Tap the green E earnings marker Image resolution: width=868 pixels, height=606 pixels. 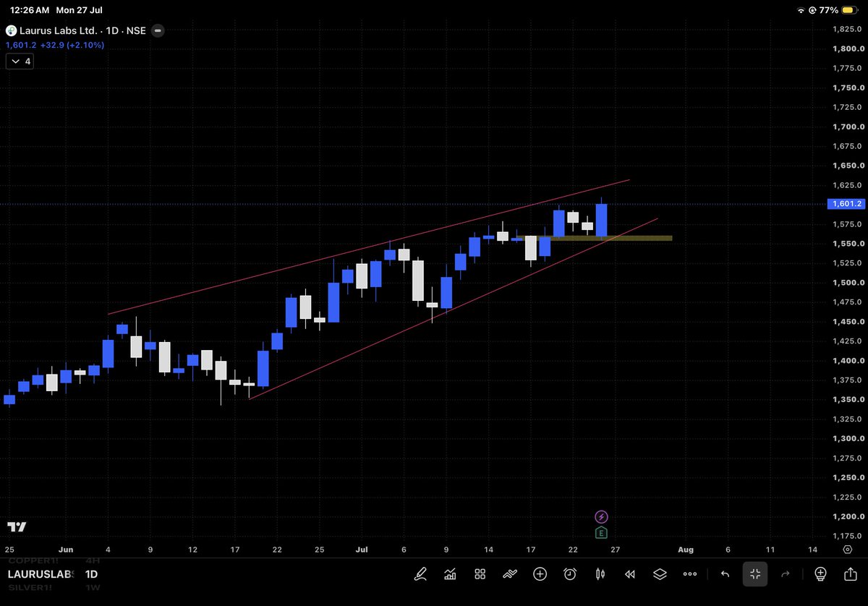[x=602, y=533]
